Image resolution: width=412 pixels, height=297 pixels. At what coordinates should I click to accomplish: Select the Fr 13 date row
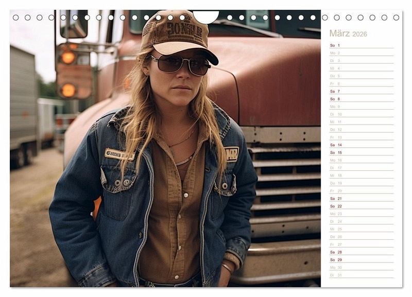pyautogui.click(x=361, y=137)
